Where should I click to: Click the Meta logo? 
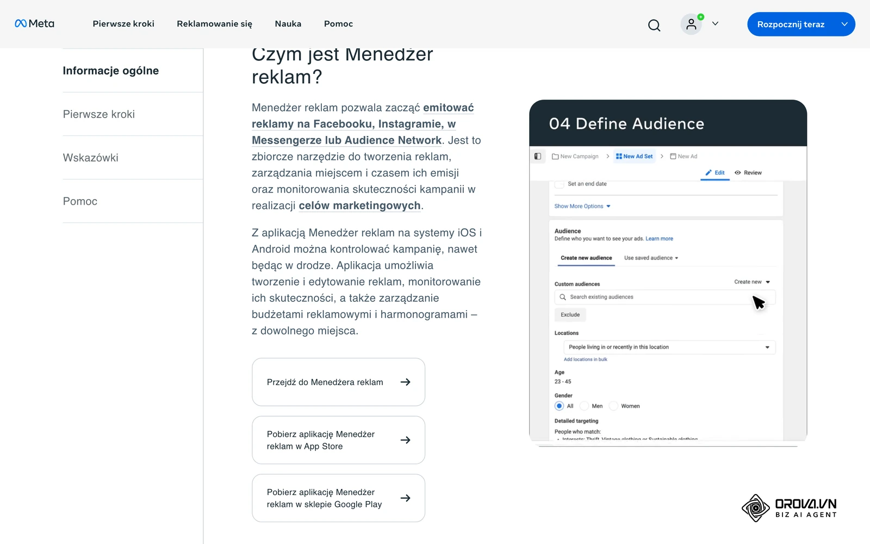[34, 23]
